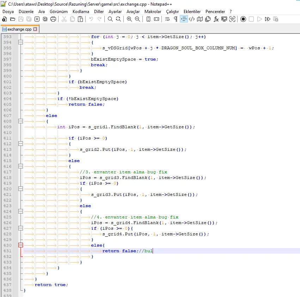Click the Zoom in toolbar icon
The image size is (300, 297).
tap(129, 19)
